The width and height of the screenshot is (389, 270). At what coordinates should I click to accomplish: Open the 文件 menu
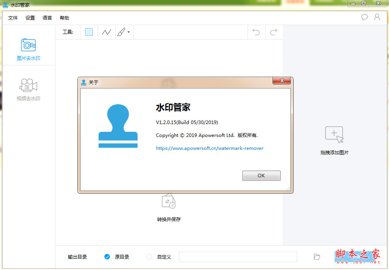(13, 18)
